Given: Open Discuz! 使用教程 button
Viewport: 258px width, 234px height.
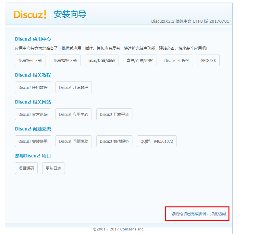Looking at the screenshot, I should [33, 87].
